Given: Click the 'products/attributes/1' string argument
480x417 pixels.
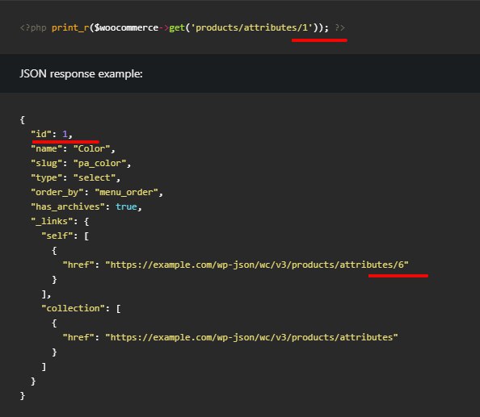Looking at the screenshot, I should point(254,27).
